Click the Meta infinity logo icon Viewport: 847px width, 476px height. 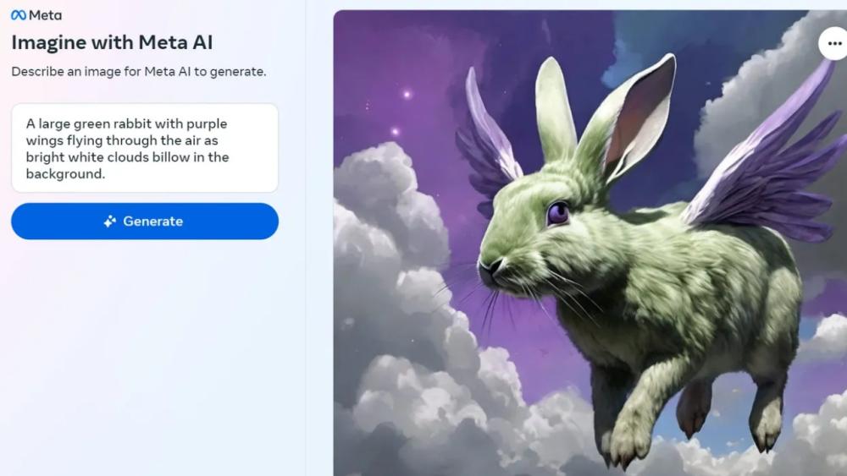pyautogui.click(x=19, y=15)
